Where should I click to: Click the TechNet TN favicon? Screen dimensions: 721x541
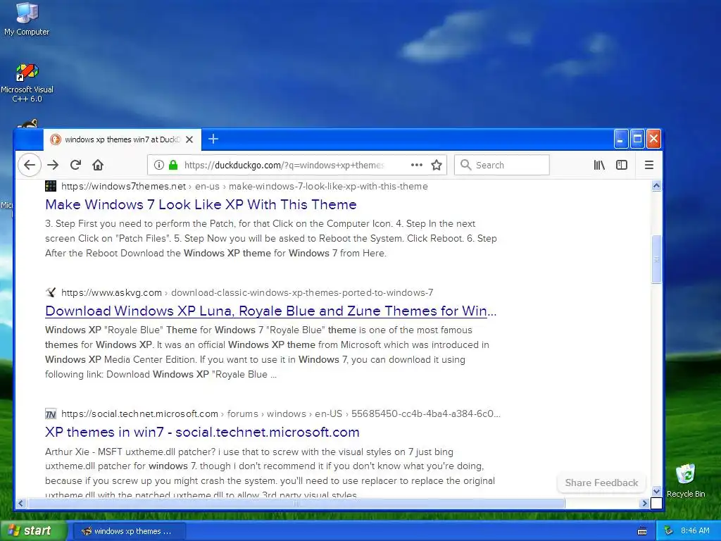tap(51, 413)
